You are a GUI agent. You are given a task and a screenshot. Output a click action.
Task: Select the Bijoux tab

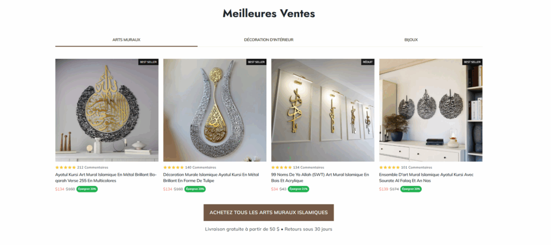tap(411, 40)
